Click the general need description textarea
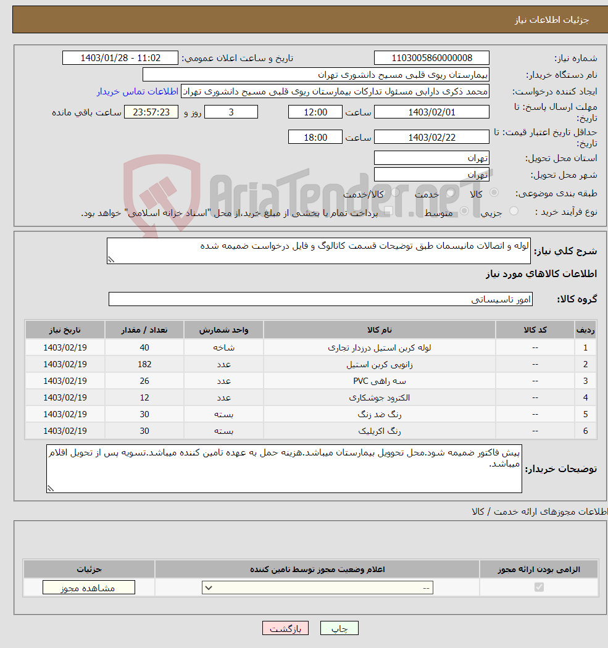 tap(319, 251)
